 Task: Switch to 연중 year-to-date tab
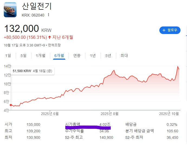tap(77, 56)
